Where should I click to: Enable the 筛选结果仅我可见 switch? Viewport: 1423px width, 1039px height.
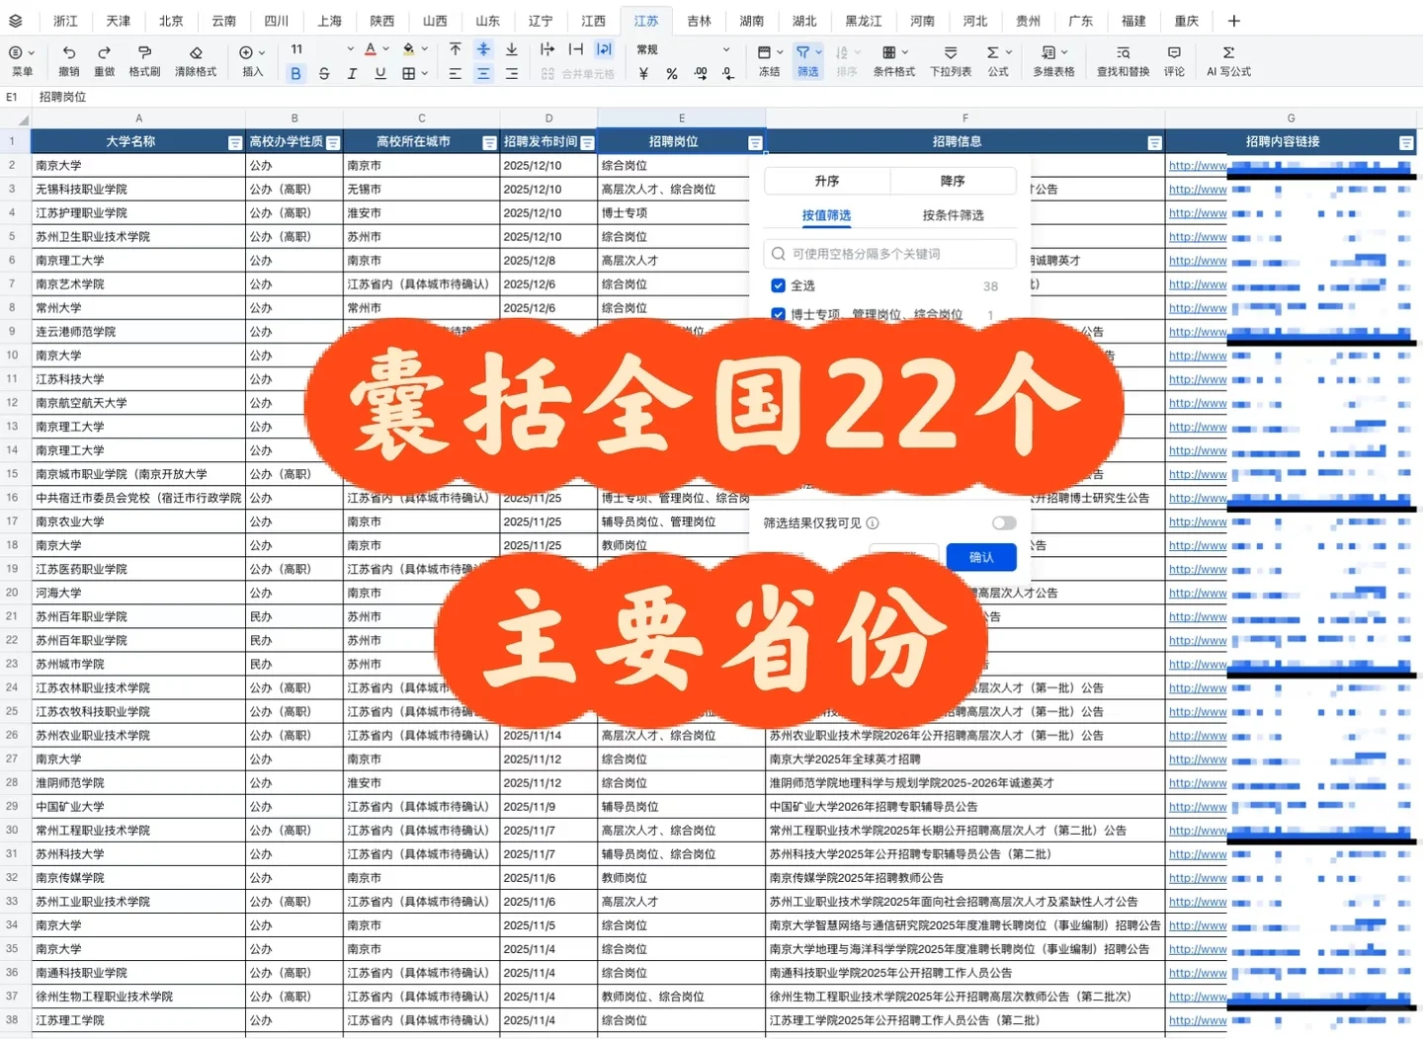1003,522
